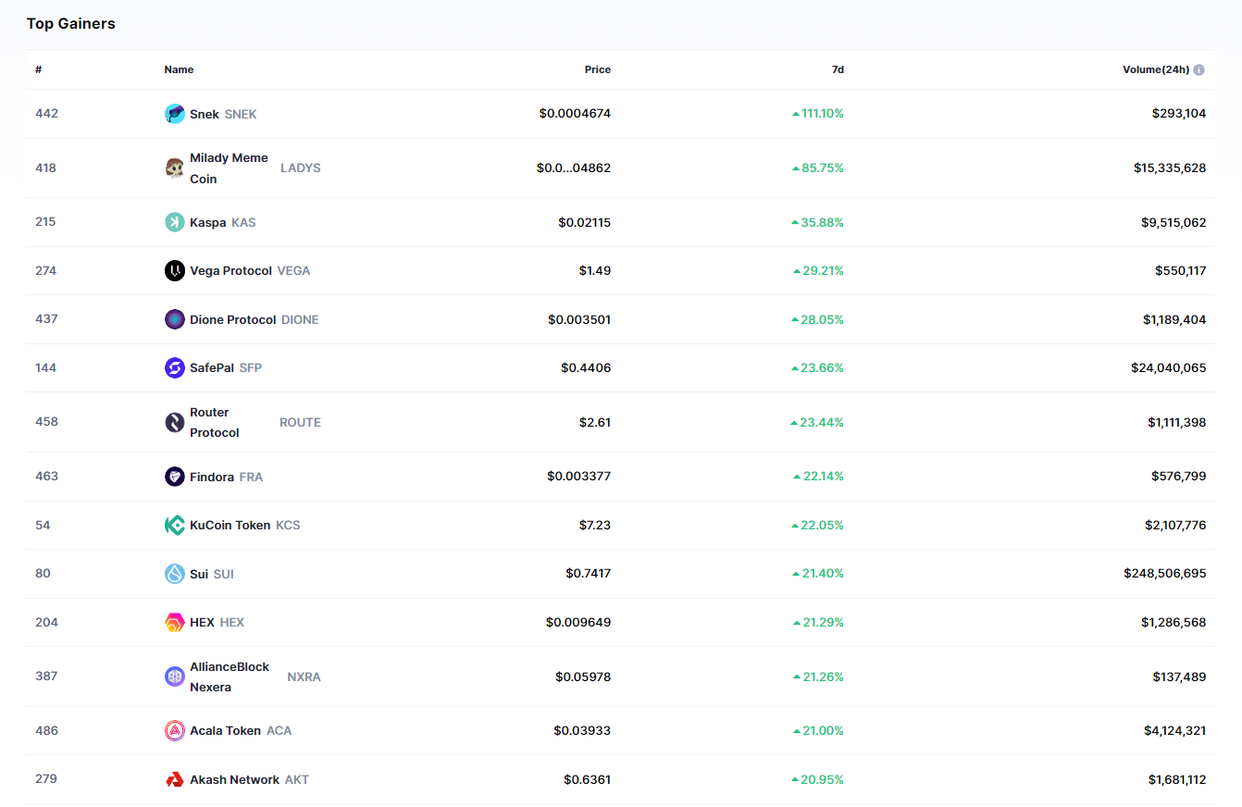Click the Snek coin logo icon
The width and height of the screenshot is (1242, 807).
pos(174,114)
